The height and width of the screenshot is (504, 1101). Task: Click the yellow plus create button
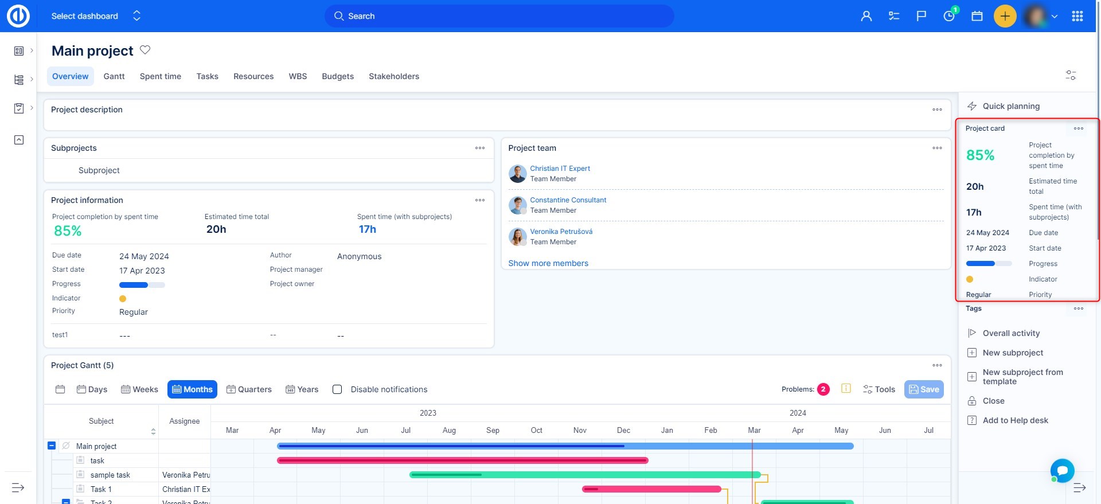tap(1005, 16)
